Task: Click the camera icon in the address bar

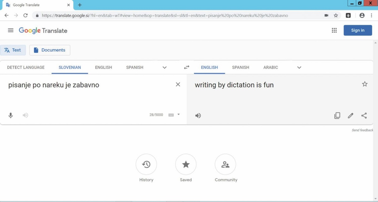Action: [x=326, y=15]
